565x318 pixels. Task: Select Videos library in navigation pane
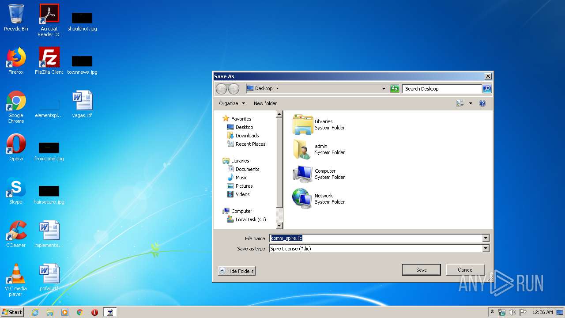(238, 194)
